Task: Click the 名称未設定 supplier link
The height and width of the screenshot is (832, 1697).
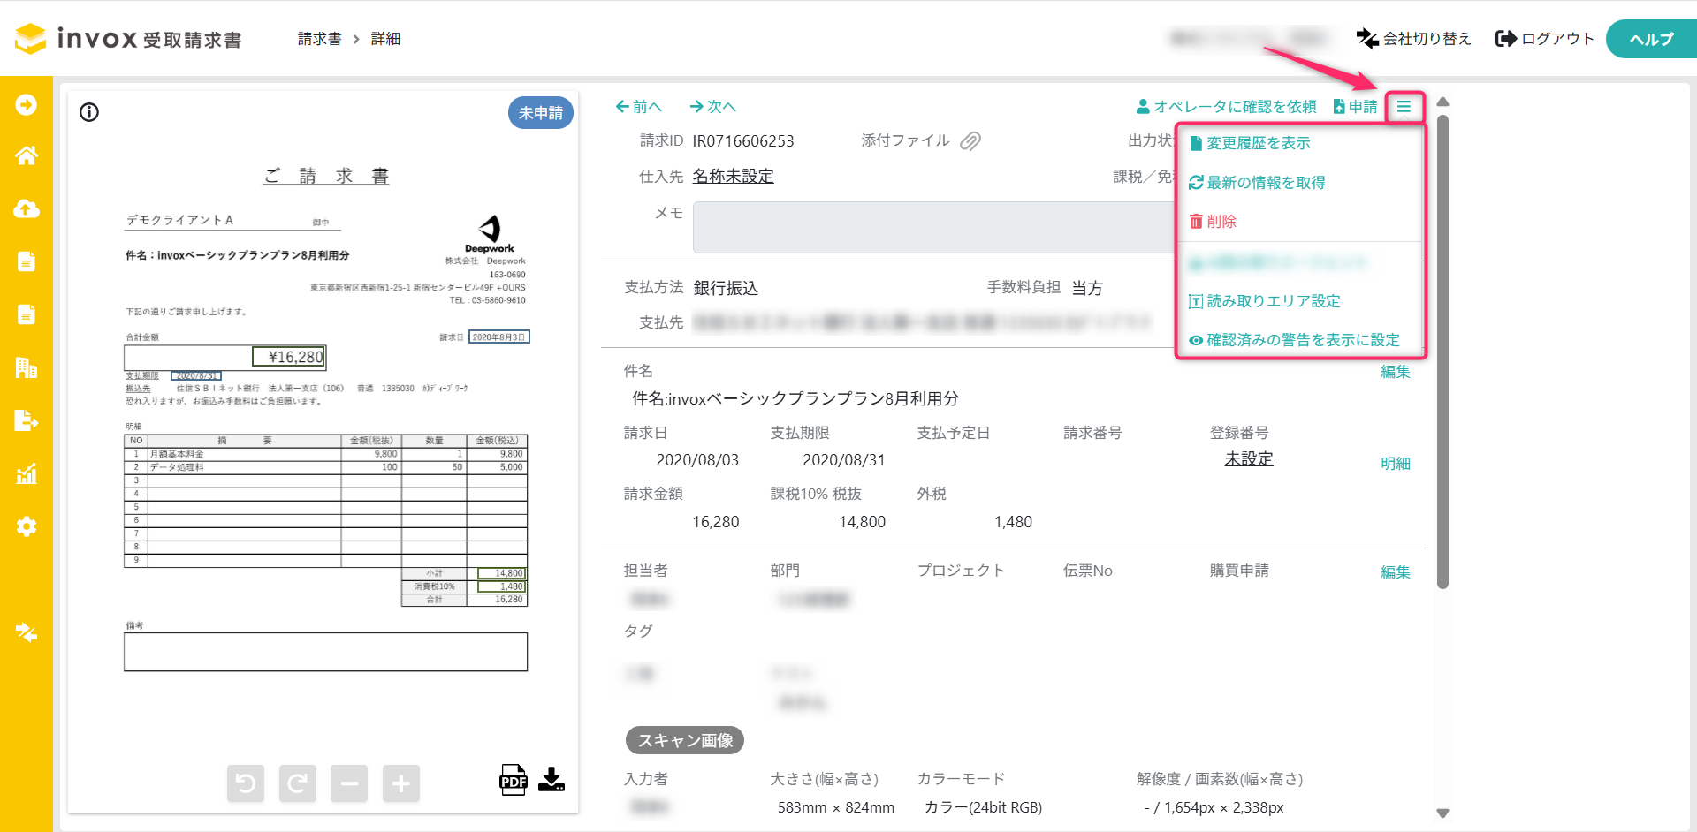Action: pyautogui.click(x=733, y=176)
